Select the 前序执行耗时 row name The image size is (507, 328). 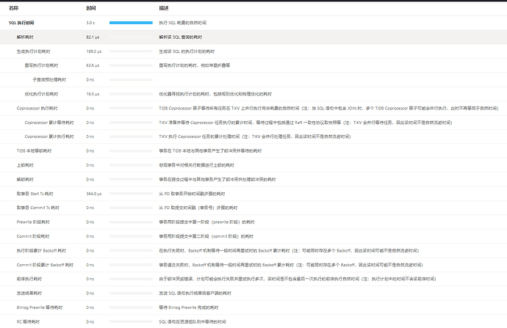click(x=29, y=279)
